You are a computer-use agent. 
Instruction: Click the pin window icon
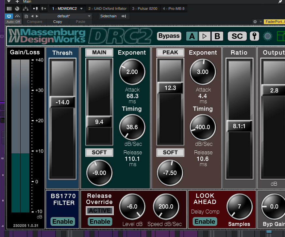pyautogui.click(x=280, y=2)
